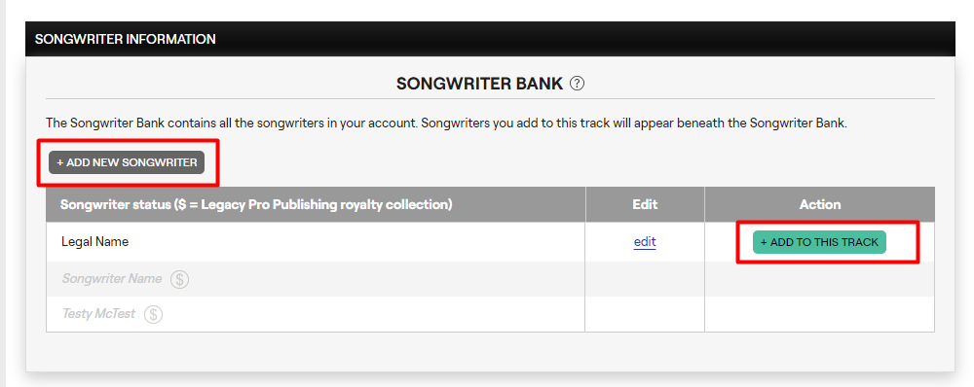Click empty Action cell in Songwriter Name row
974x387 pixels.
tap(820, 279)
